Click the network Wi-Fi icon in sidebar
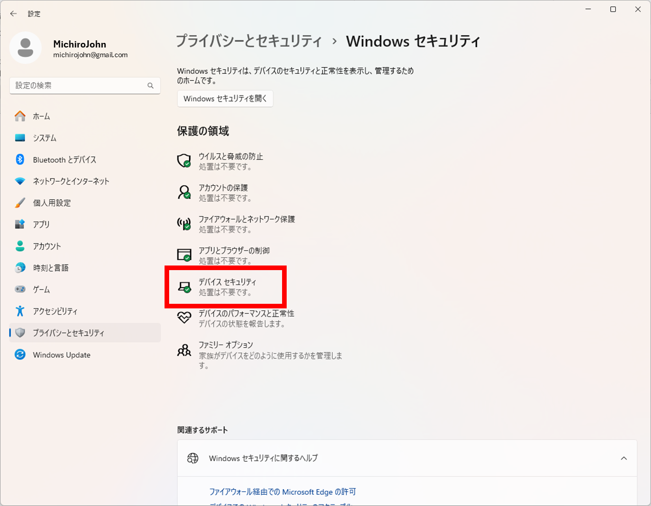 (20, 181)
